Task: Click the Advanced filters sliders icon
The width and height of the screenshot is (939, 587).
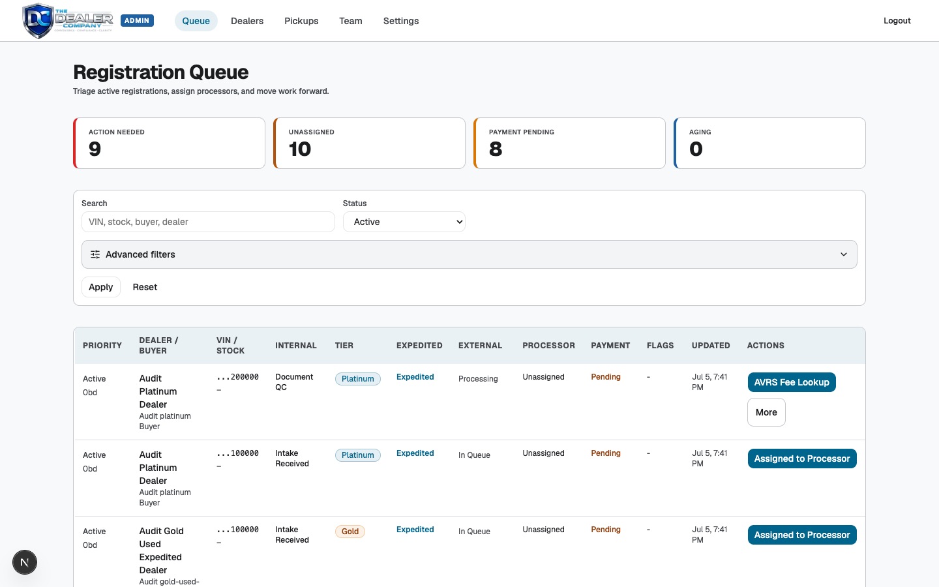Action: click(x=95, y=254)
